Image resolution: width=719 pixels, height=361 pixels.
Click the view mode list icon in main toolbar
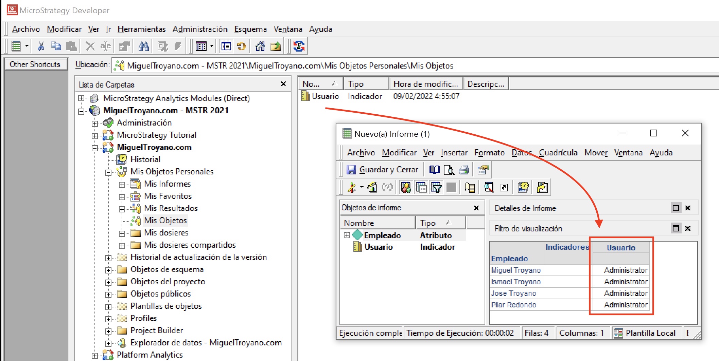(x=201, y=46)
